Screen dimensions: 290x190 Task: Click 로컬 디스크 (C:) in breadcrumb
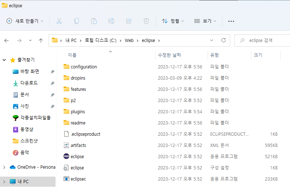[101, 41]
